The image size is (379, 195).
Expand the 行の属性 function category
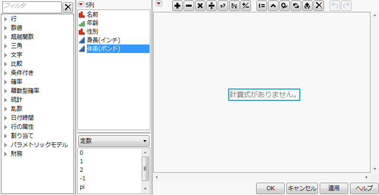6,127
